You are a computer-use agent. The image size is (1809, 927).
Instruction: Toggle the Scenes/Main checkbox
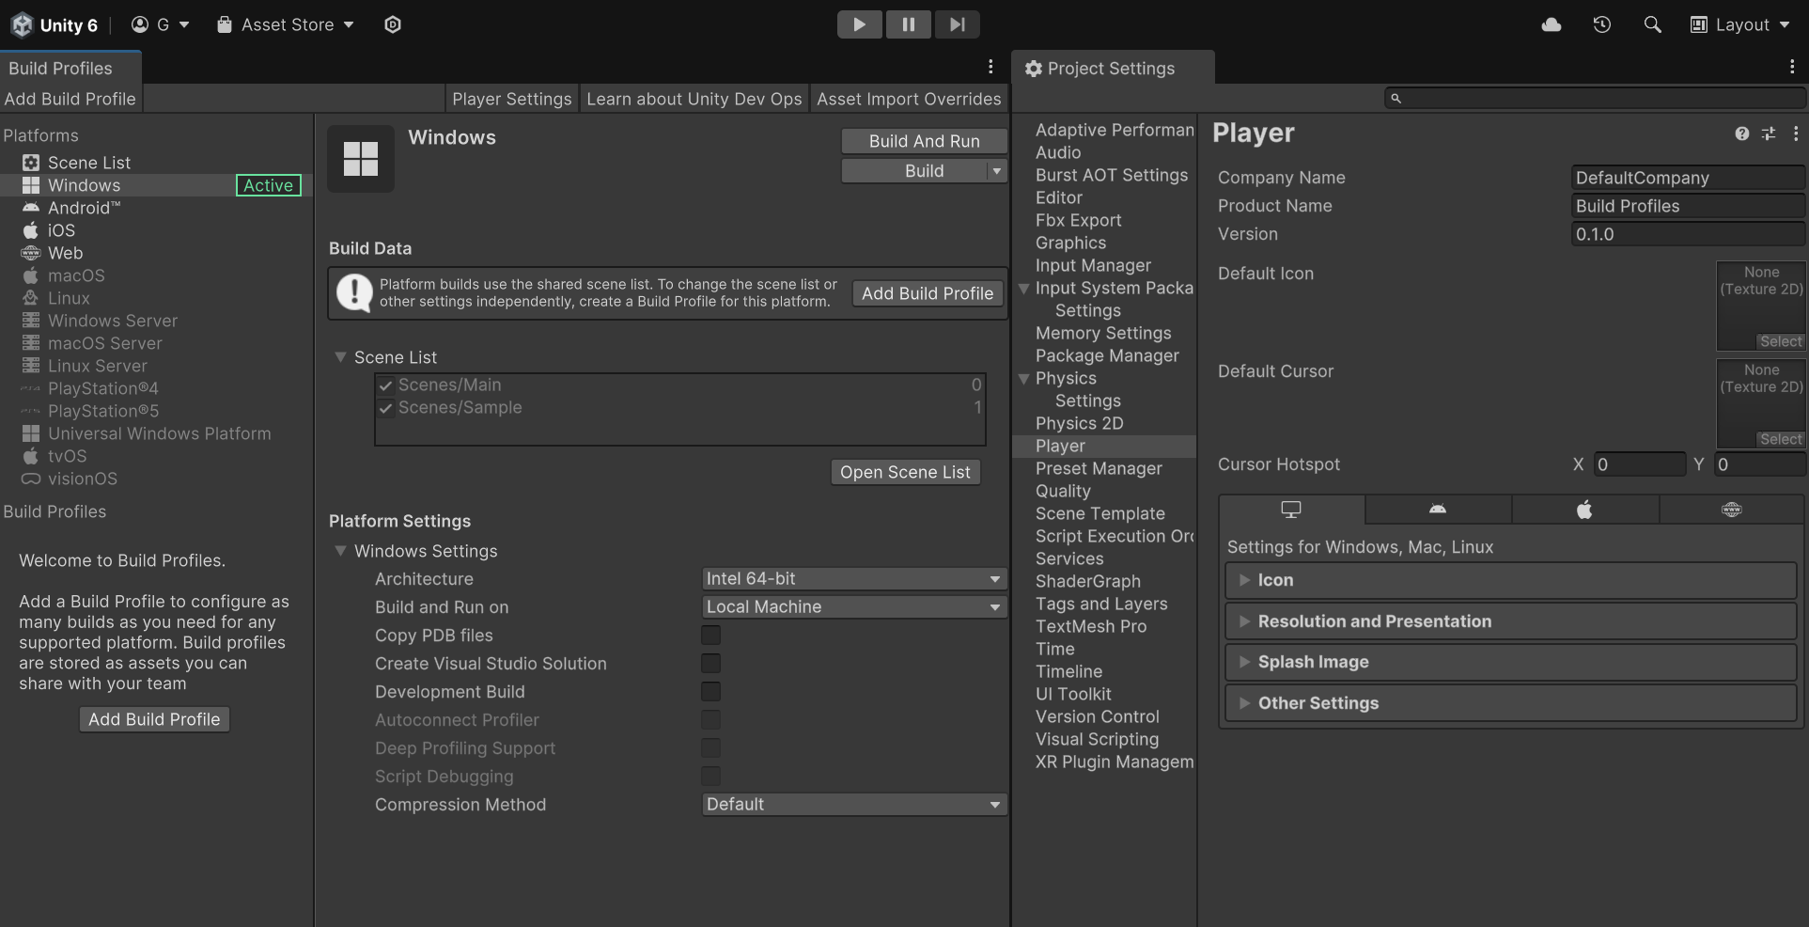click(x=385, y=385)
